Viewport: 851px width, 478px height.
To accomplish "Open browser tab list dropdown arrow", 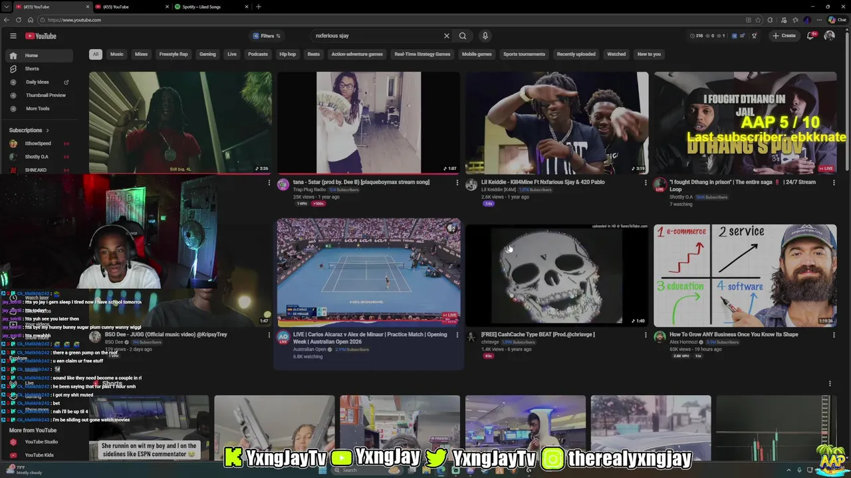I will 7,7.
